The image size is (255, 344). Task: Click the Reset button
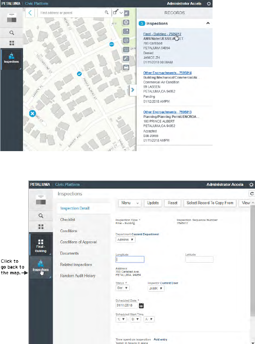point(173,203)
